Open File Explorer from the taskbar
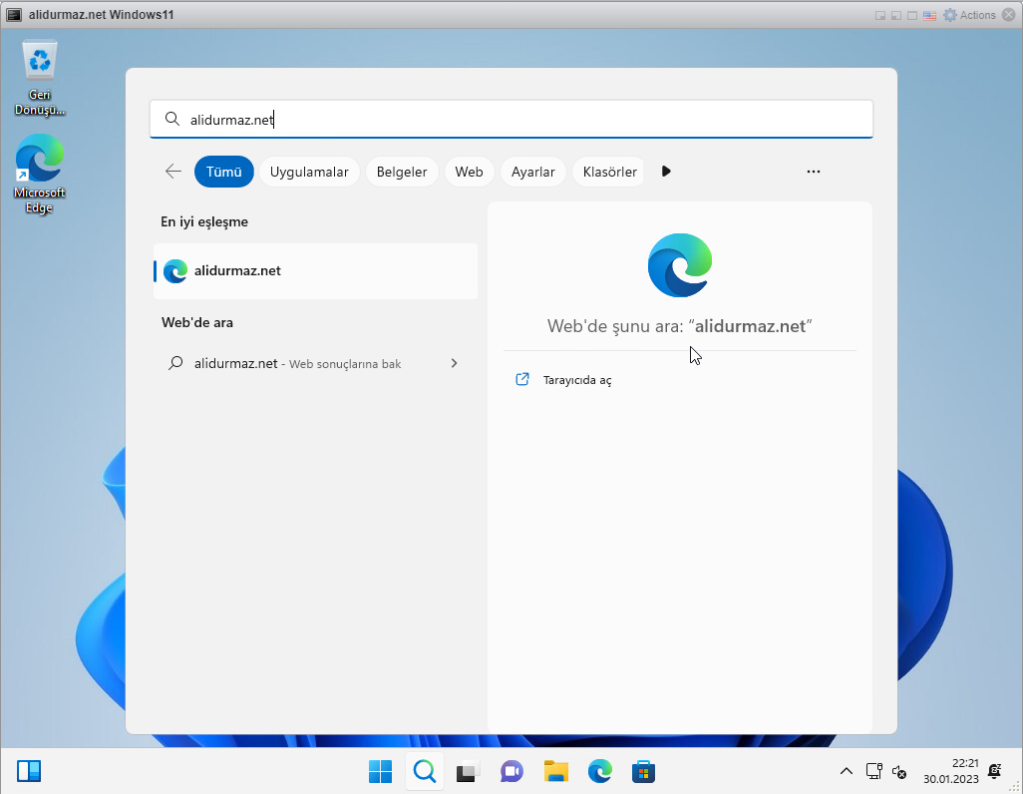Screen dimensions: 1023x794 tap(555, 772)
